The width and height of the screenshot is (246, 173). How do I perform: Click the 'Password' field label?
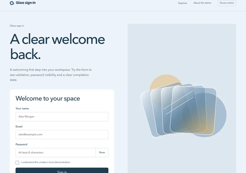[21, 145]
